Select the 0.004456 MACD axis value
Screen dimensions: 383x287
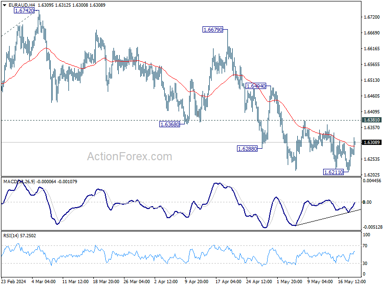coord(372,181)
